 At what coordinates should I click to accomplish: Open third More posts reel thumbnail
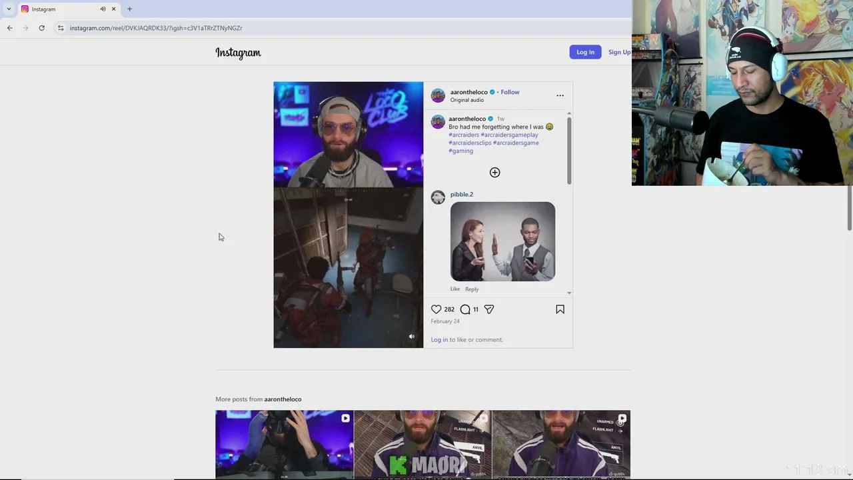click(561, 445)
